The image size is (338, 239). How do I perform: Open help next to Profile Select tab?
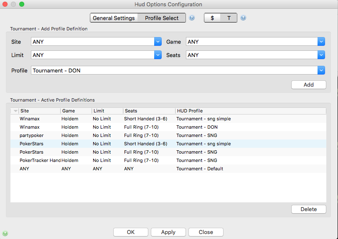[192, 17]
